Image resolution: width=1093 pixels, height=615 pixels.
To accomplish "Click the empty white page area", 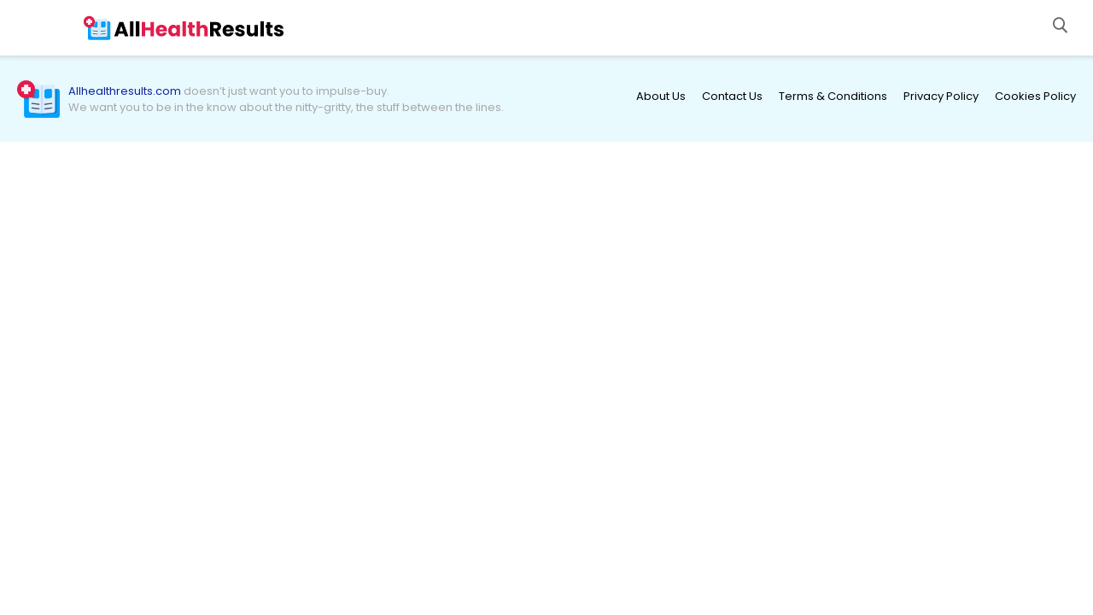I will pyautogui.click(x=546, y=376).
